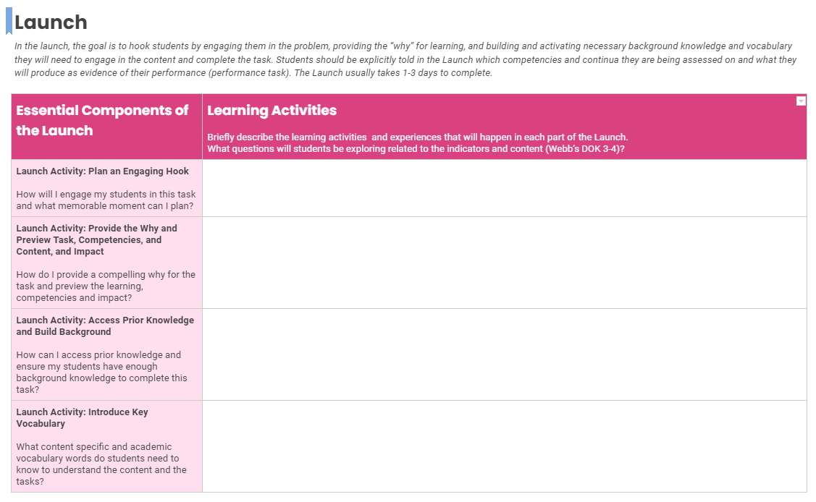The height and width of the screenshot is (502, 816).
Task: Open the table options dropdown arrow
Action: 800,101
